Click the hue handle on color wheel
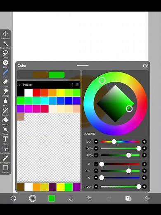 pyautogui.click(x=102, y=80)
